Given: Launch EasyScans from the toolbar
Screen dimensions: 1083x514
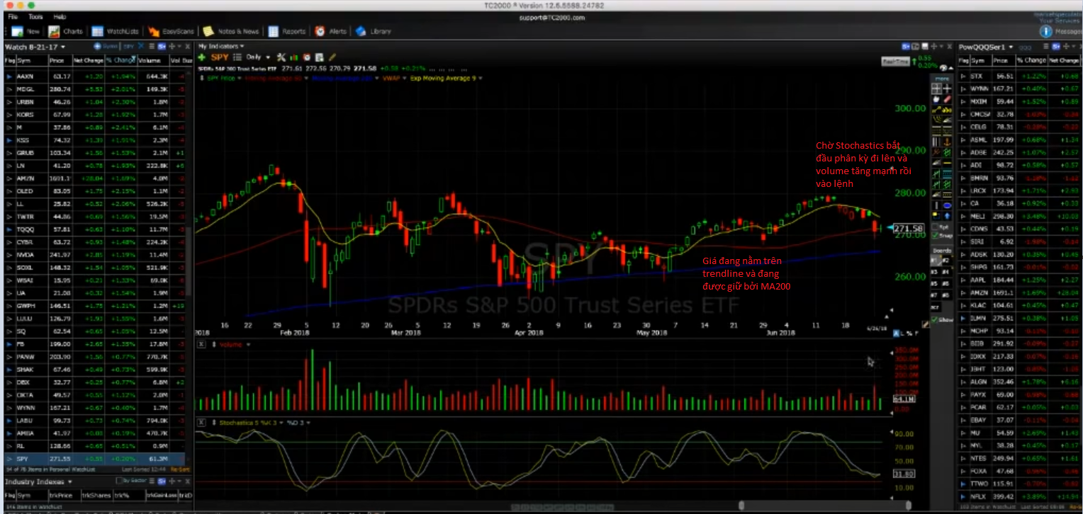Looking at the screenshot, I should 170,31.
